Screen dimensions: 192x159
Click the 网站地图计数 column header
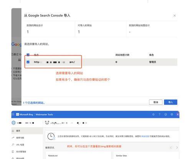pyautogui.click(x=122, y=55)
